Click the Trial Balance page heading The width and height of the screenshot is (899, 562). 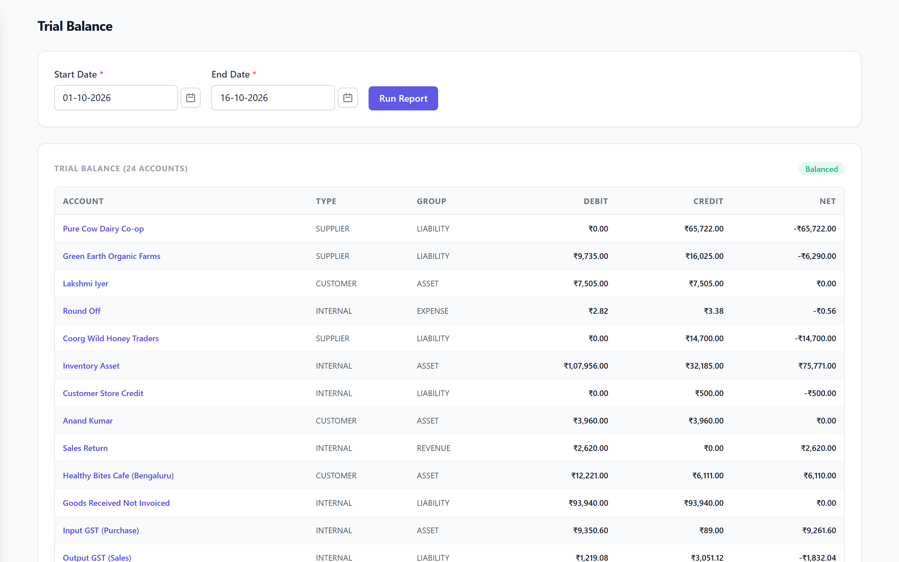pyautogui.click(x=75, y=26)
